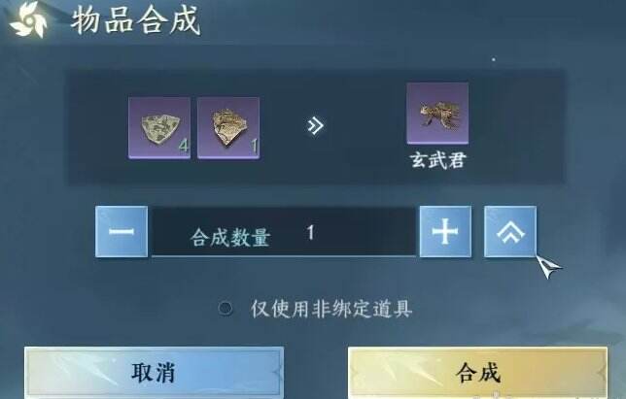Click the 仅使用非绑定道具 option label
626x399 pixels.
pos(330,309)
